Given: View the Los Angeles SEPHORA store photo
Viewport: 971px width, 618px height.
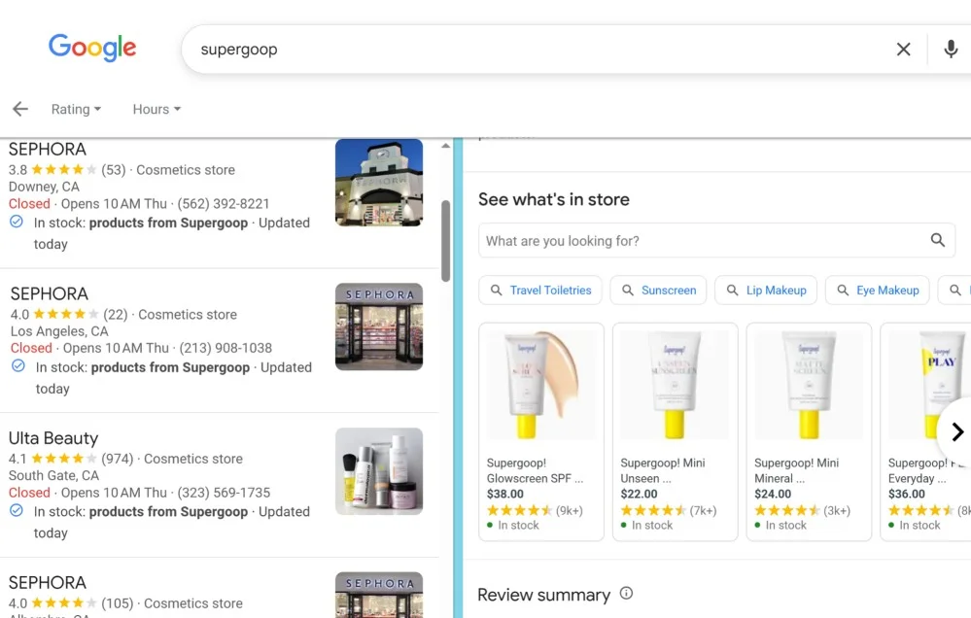Looking at the screenshot, I should point(379,326).
